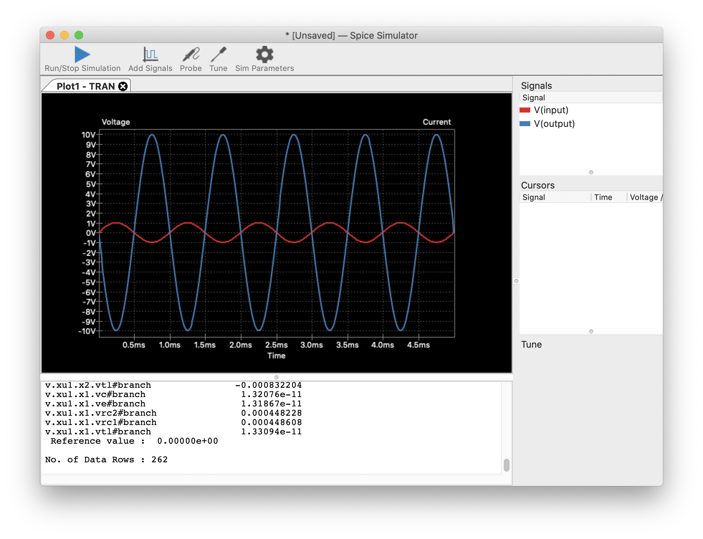Click the v.xu1.x2.vtl#branch log line

coord(173,385)
